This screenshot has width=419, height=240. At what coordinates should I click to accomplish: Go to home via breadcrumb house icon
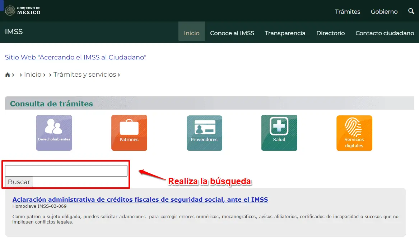[x=8, y=75]
